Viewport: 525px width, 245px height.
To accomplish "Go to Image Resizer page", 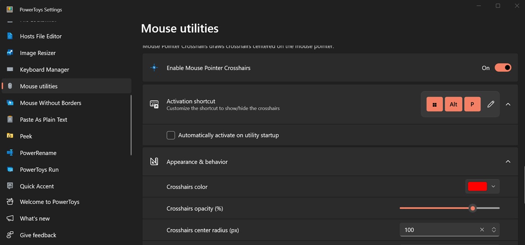I will coord(66,53).
